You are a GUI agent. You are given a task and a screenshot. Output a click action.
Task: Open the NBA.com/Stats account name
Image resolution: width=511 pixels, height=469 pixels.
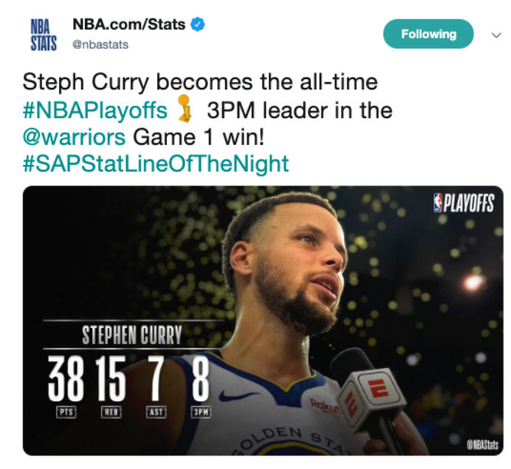[128, 24]
